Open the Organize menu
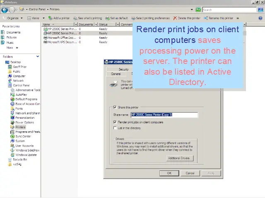The image size is (265, 198). 13,18
